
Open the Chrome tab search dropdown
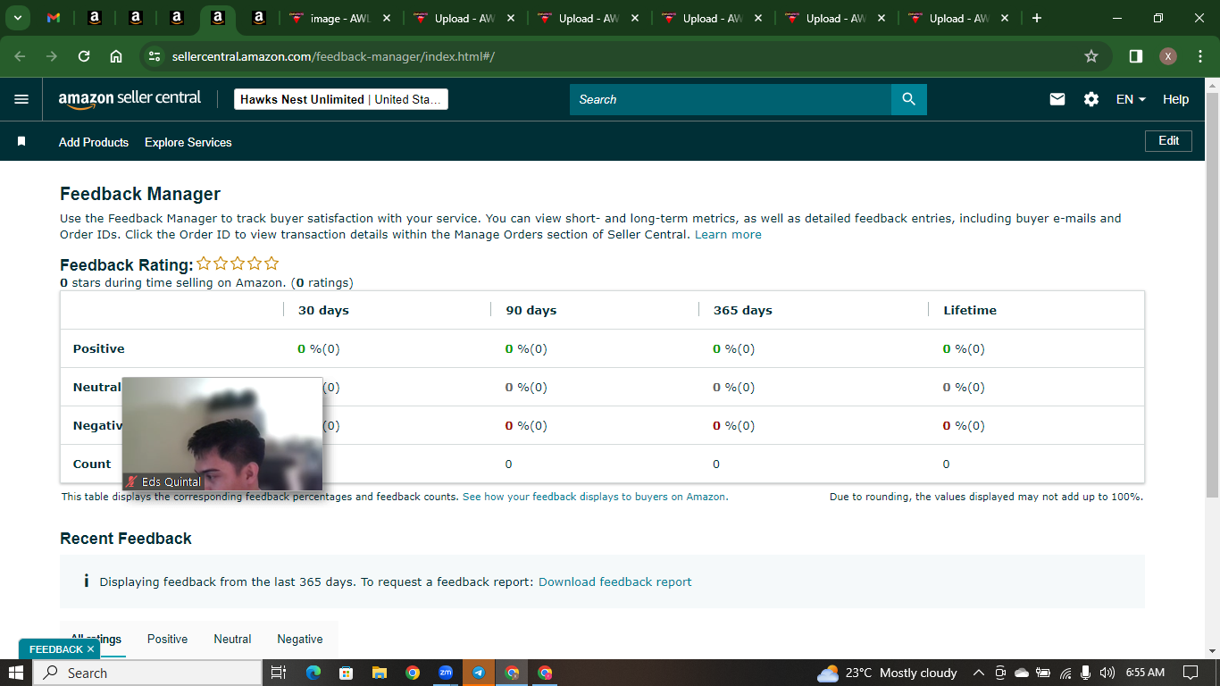point(17,18)
